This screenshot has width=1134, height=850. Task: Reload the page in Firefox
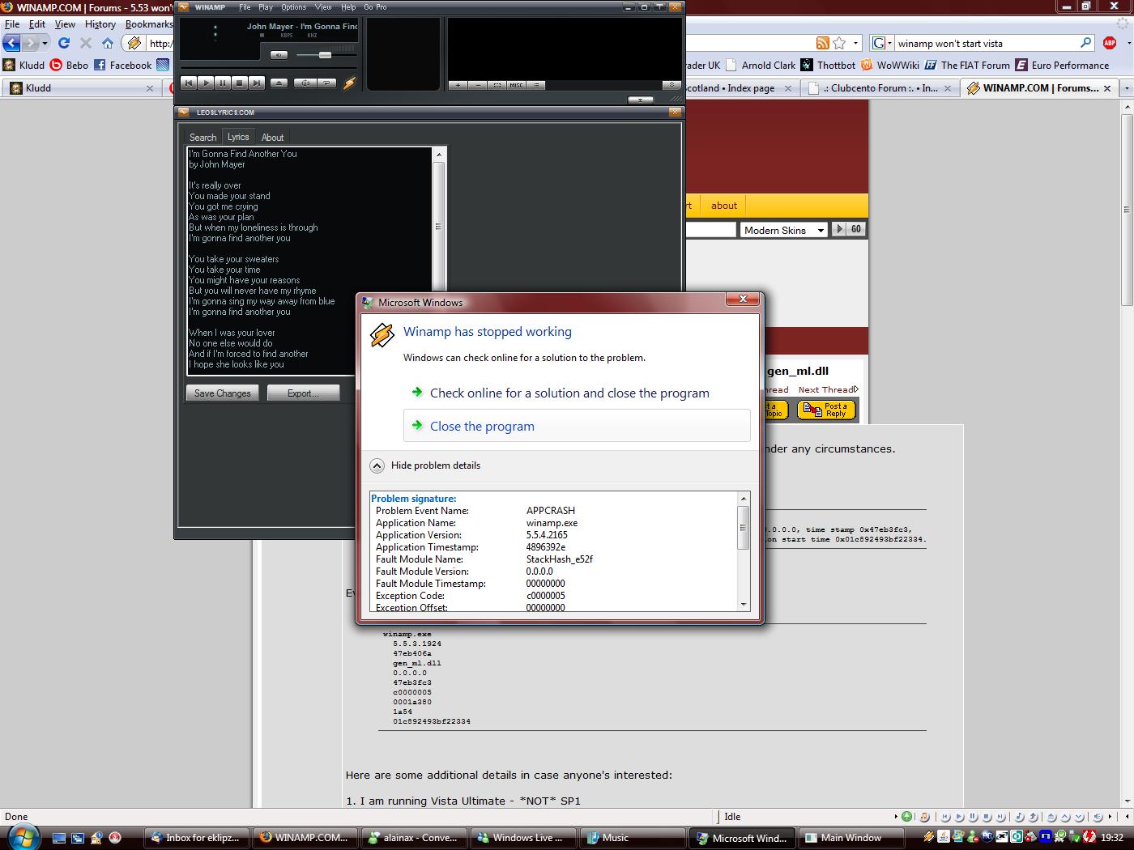coord(64,43)
